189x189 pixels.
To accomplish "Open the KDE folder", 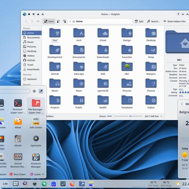I will click(103, 69).
